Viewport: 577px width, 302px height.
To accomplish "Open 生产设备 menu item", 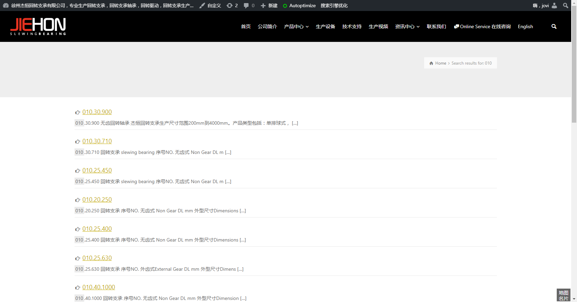I will tap(325, 26).
